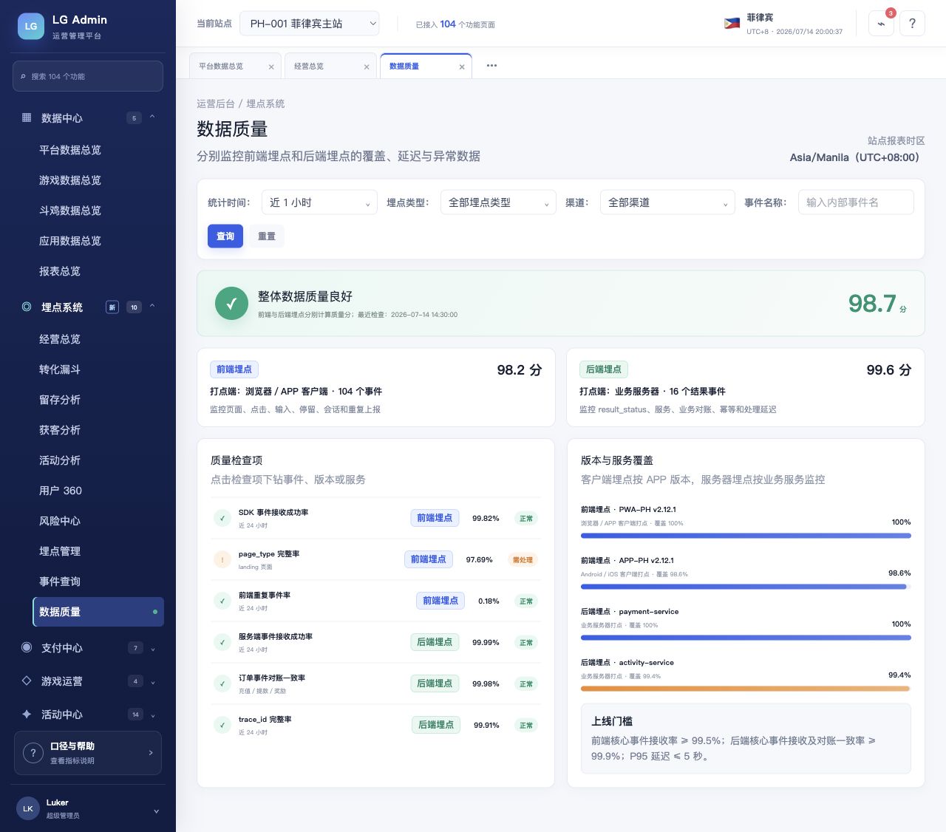
Task: Focus the 搜索 104 个功能 search box
Action: tap(88, 76)
